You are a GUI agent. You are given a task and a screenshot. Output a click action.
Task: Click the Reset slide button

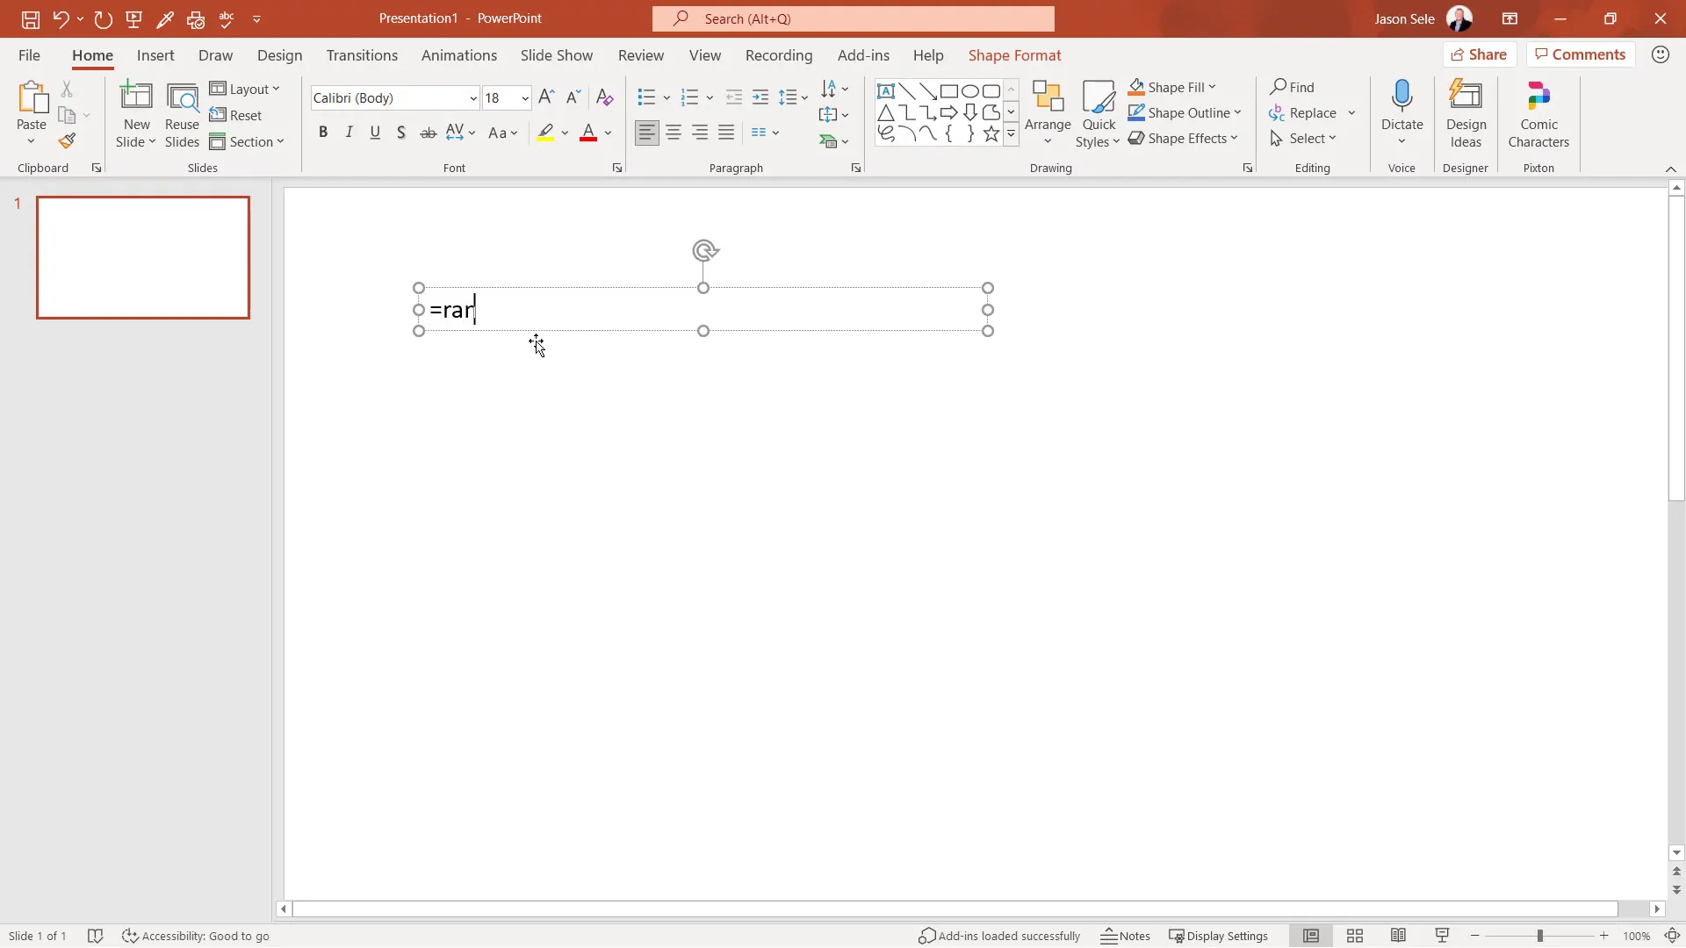(x=235, y=115)
